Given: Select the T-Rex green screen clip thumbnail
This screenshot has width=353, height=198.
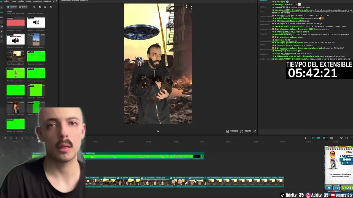Looking at the screenshot, I should [x=15, y=73].
